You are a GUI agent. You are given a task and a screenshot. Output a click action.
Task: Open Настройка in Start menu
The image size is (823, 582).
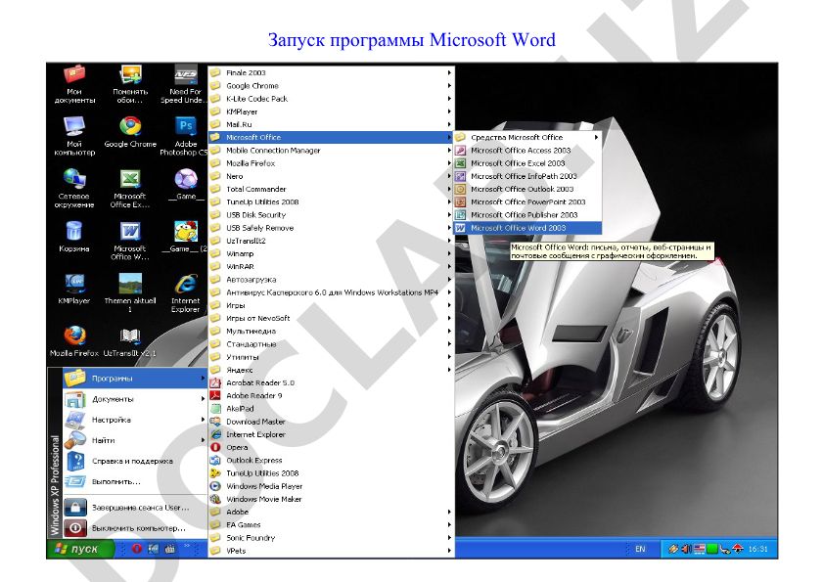[135, 420]
